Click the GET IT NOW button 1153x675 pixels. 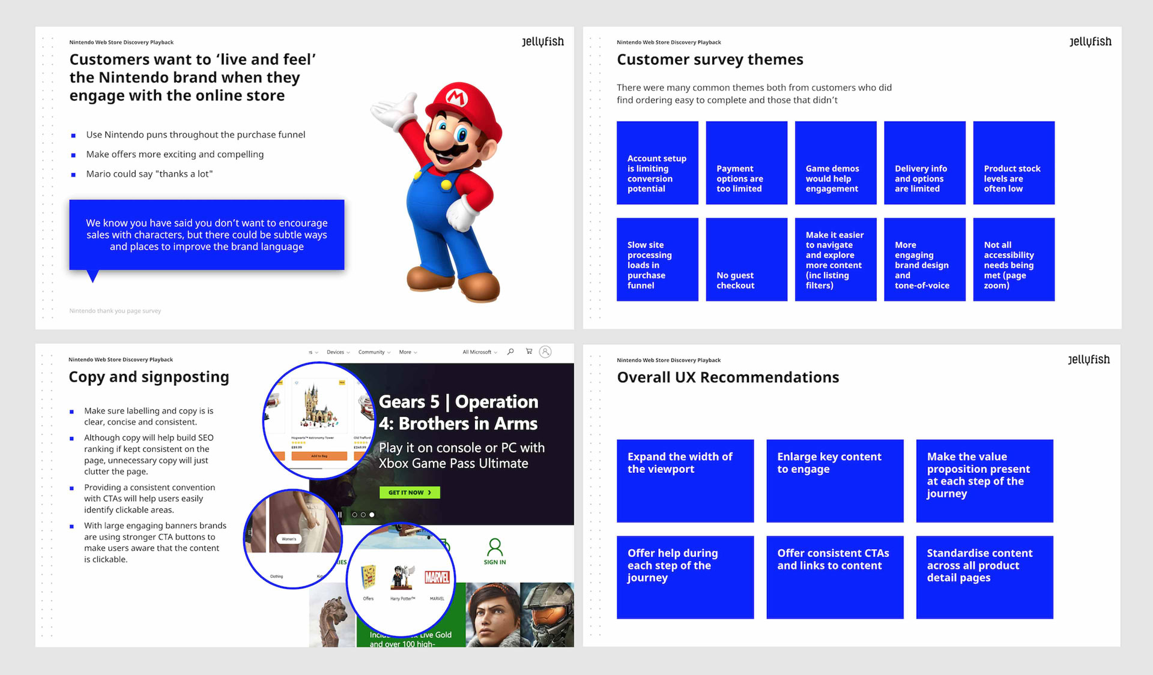(x=410, y=493)
